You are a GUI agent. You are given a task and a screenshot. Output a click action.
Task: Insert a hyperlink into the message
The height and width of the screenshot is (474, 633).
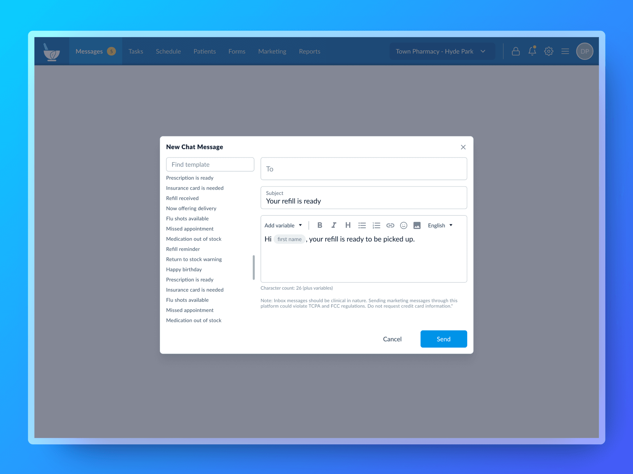[x=390, y=226]
